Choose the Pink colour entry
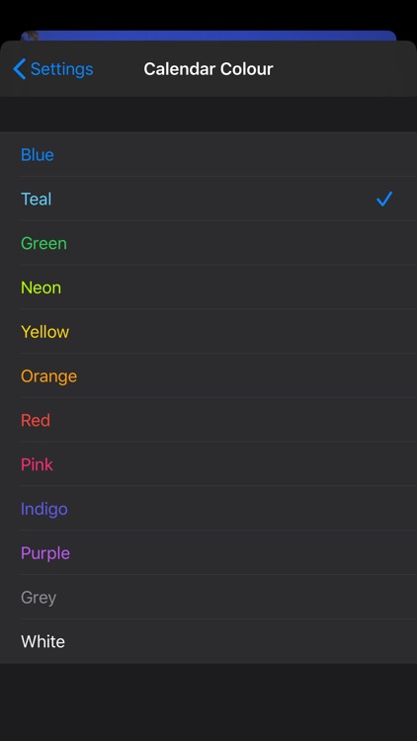Viewport: 417px width, 741px height. pos(208,464)
